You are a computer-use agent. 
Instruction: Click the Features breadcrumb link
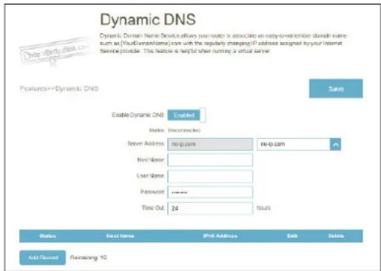click(33, 89)
